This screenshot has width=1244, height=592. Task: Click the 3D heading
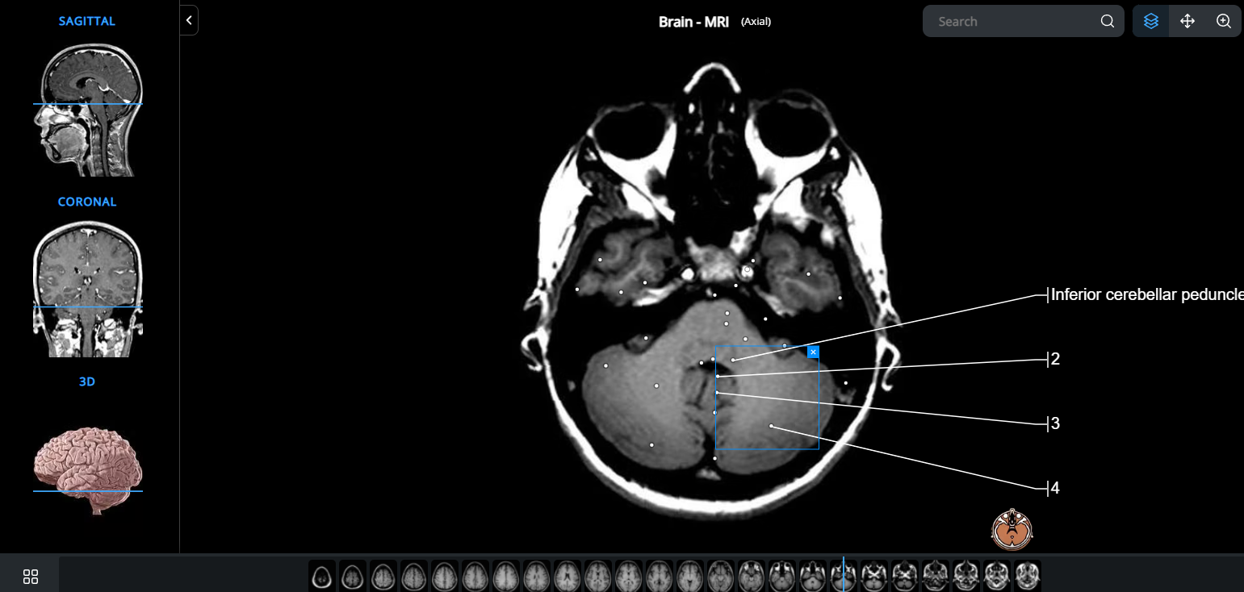[x=87, y=381]
